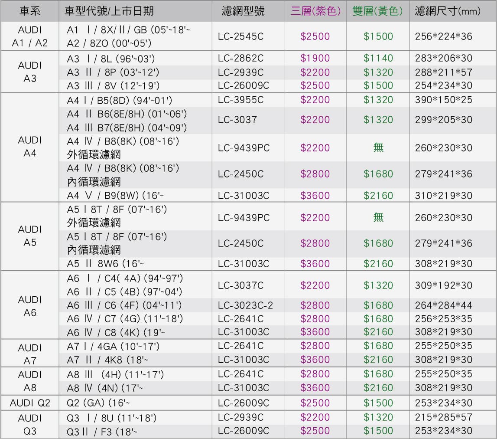
Task: Click dimension 215*285*57
Action: (x=444, y=417)
